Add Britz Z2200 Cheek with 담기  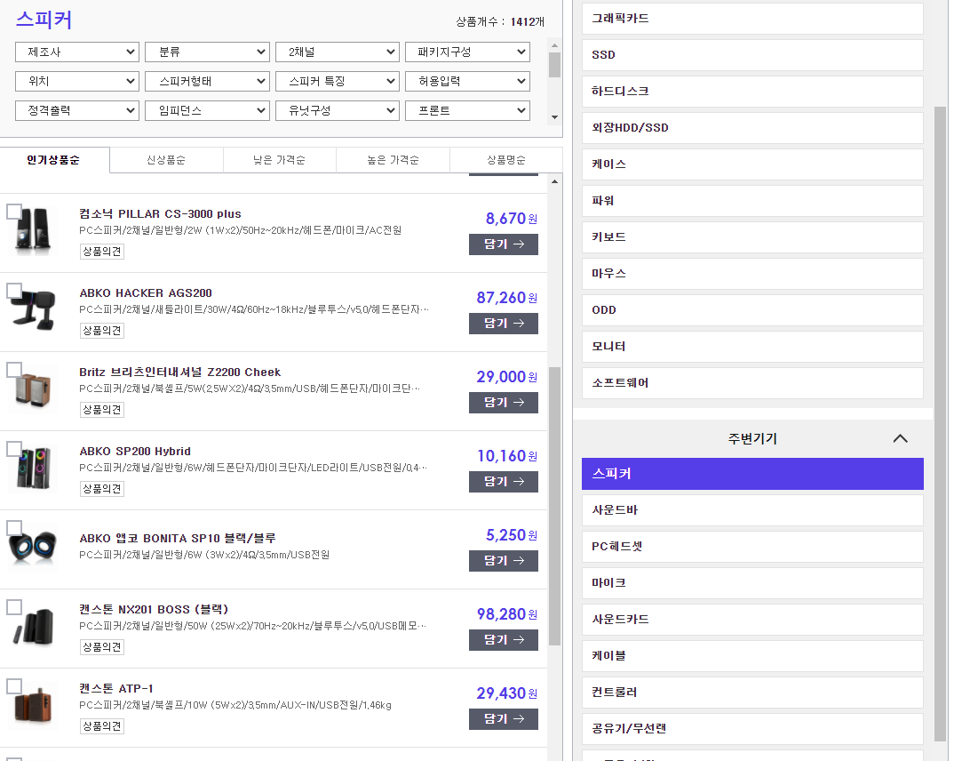(503, 403)
